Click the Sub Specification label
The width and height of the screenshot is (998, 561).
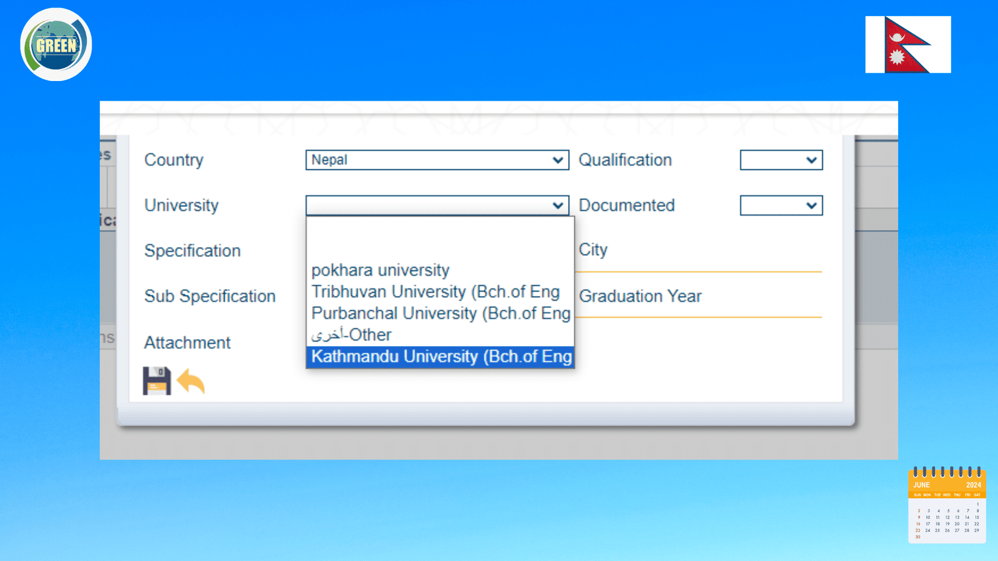tap(210, 296)
